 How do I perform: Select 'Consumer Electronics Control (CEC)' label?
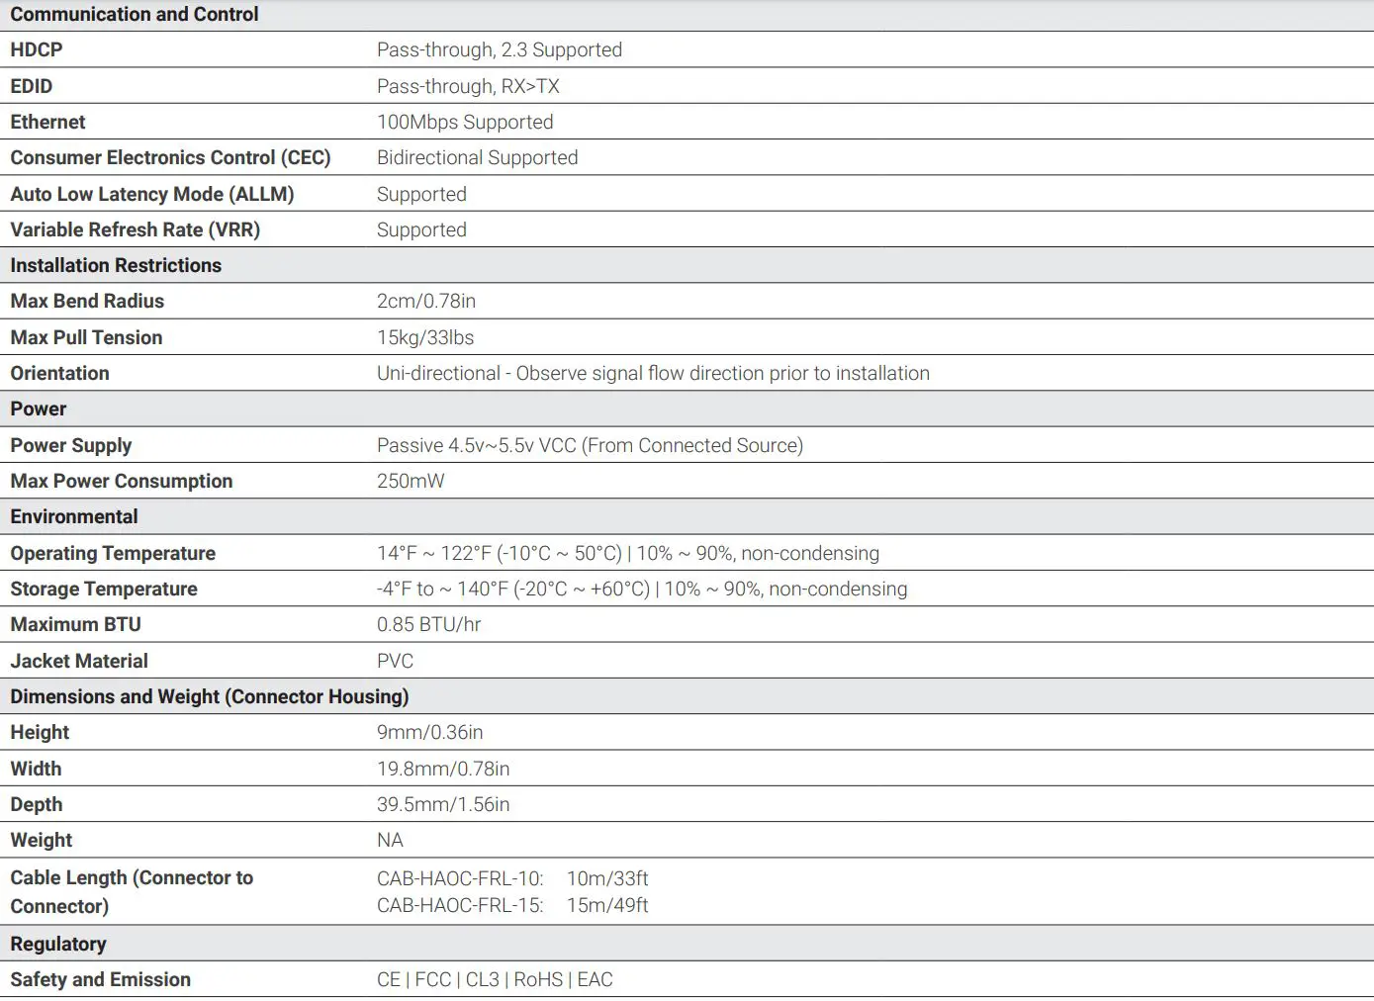170,157
